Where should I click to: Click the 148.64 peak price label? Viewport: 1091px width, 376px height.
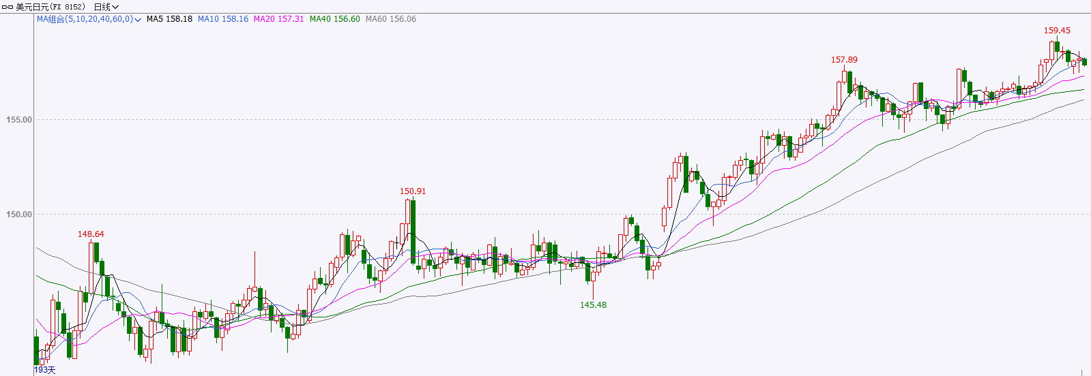coord(91,234)
